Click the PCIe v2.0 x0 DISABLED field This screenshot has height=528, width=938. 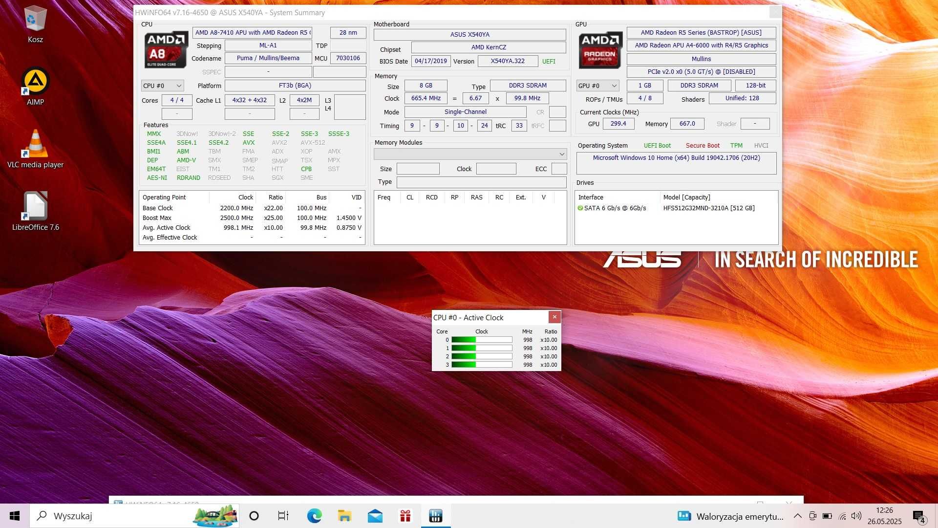click(x=701, y=72)
